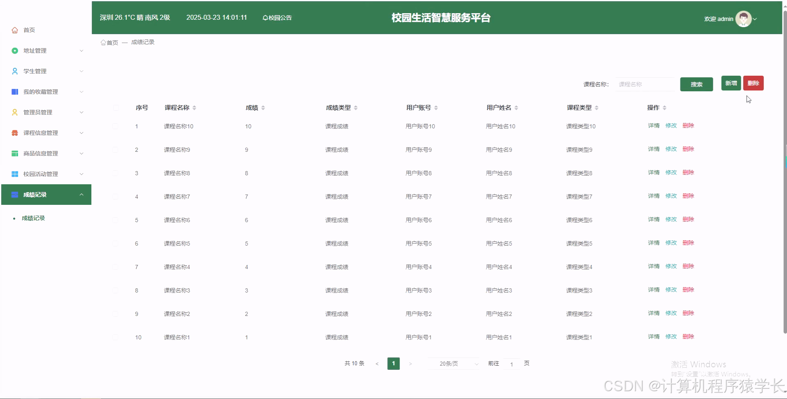Select the 学生管理 sidebar icon
This screenshot has height=399, width=787.
[14, 71]
